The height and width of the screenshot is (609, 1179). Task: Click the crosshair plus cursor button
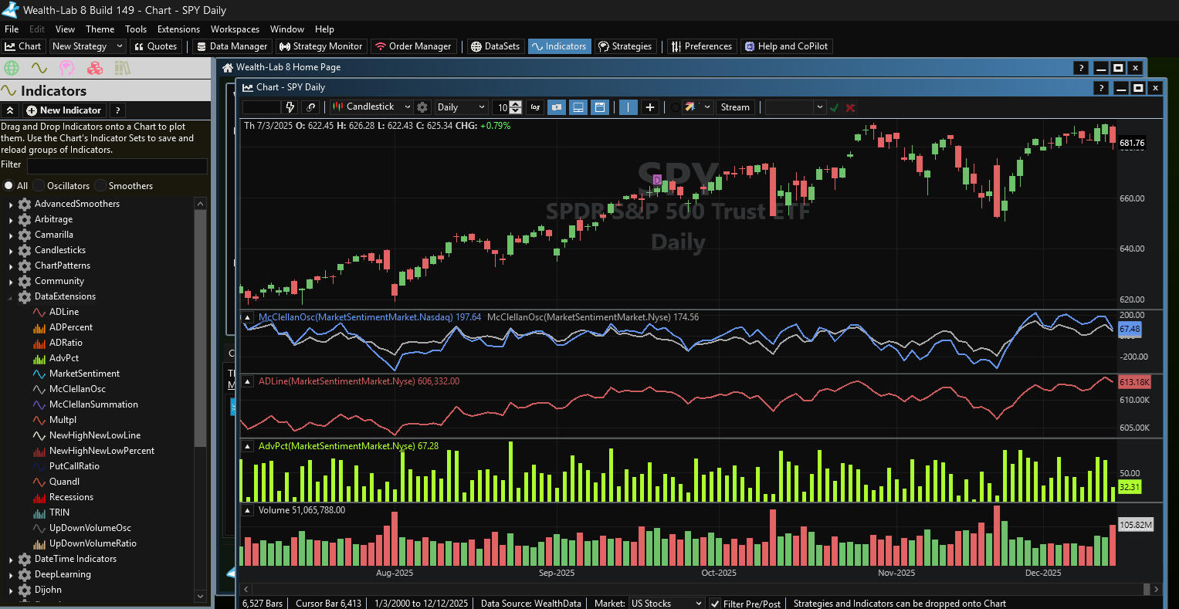pos(650,107)
